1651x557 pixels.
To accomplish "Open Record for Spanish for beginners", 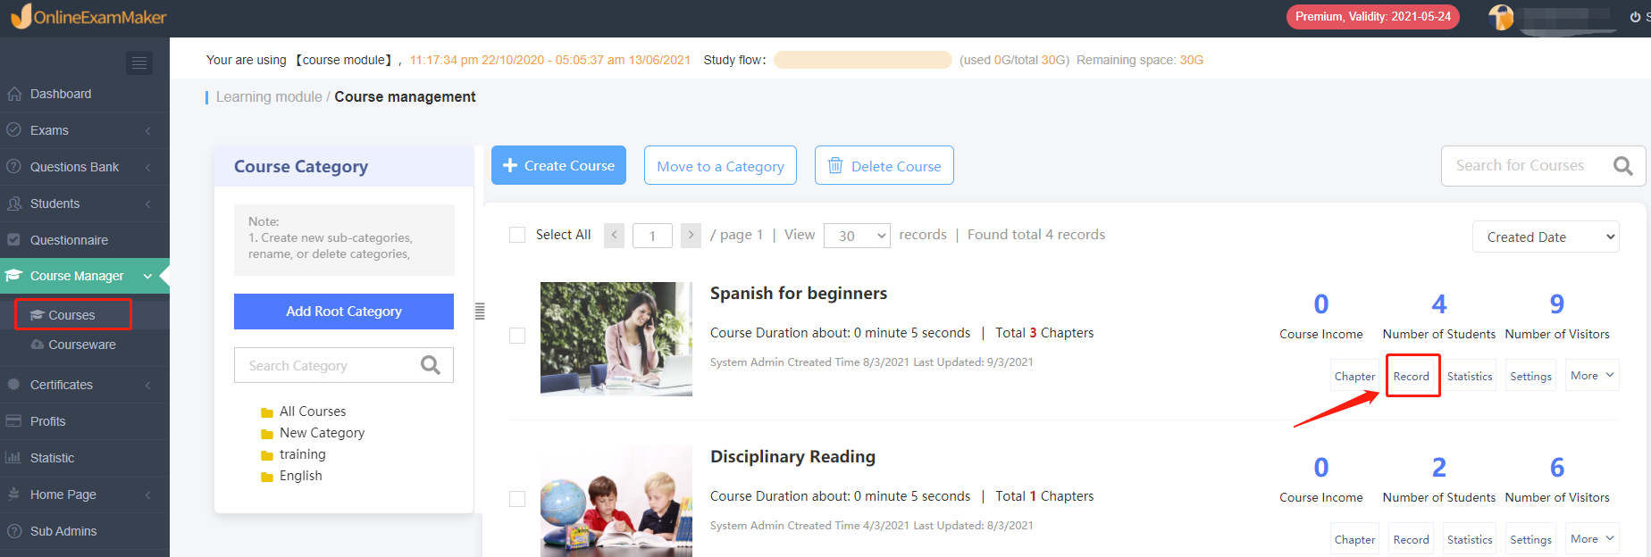I will tap(1412, 376).
